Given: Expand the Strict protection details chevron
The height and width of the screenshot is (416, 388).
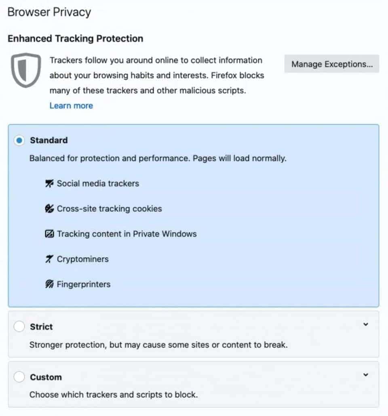Looking at the screenshot, I should [x=366, y=324].
